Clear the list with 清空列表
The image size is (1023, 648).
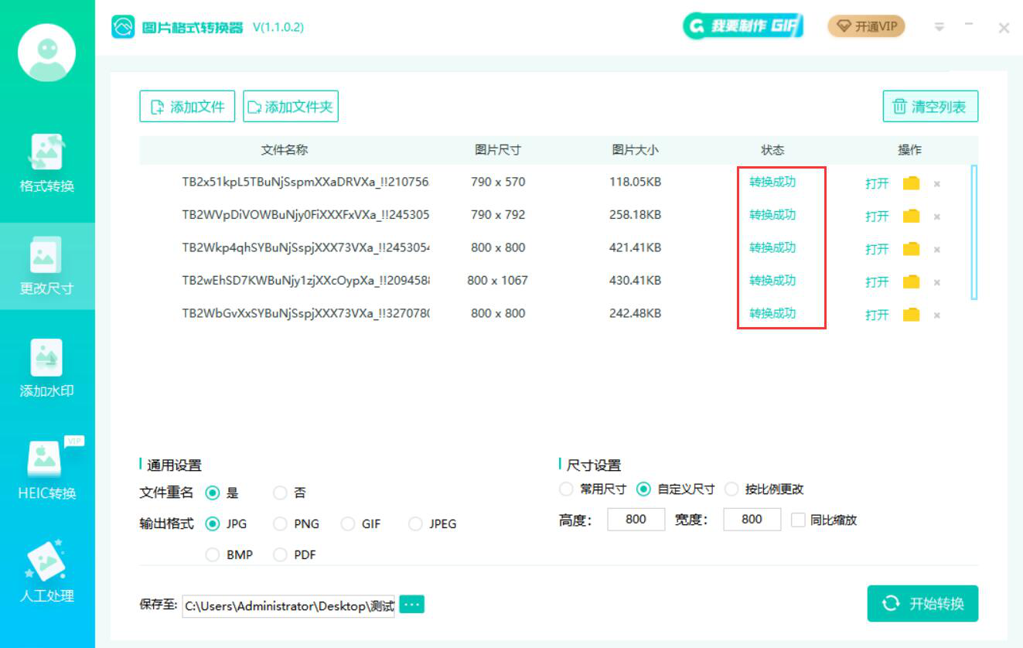point(930,107)
